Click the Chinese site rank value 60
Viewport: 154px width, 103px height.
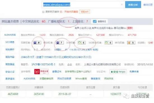point(43,21)
